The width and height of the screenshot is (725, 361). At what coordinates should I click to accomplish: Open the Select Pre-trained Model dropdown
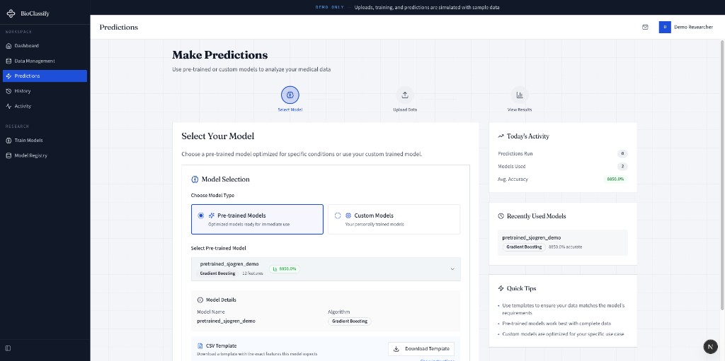pyautogui.click(x=326, y=269)
